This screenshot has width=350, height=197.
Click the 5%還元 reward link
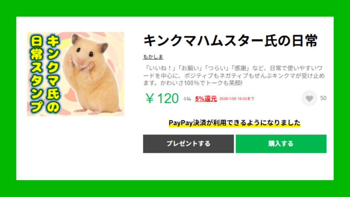coord(206,99)
